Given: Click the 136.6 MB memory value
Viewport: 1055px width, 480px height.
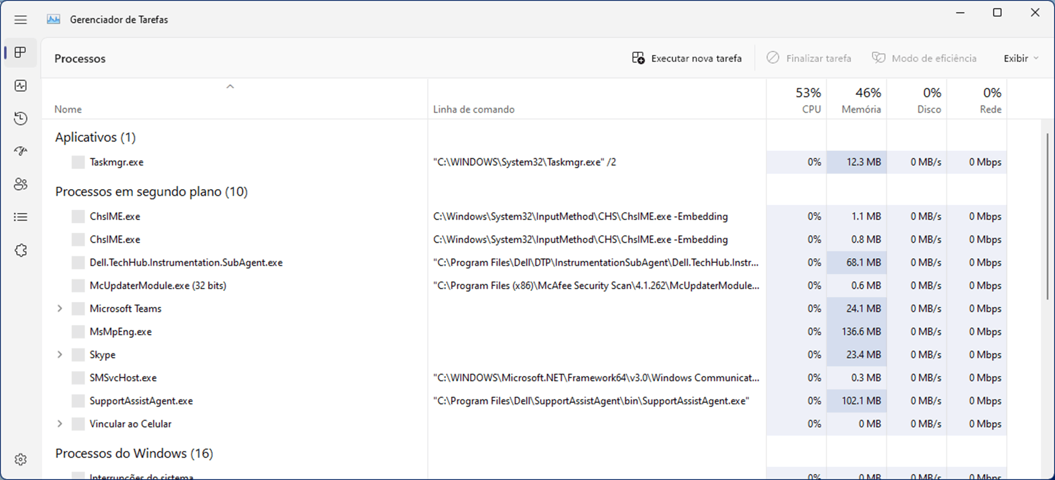Looking at the screenshot, I should click(x=861, y=332).
